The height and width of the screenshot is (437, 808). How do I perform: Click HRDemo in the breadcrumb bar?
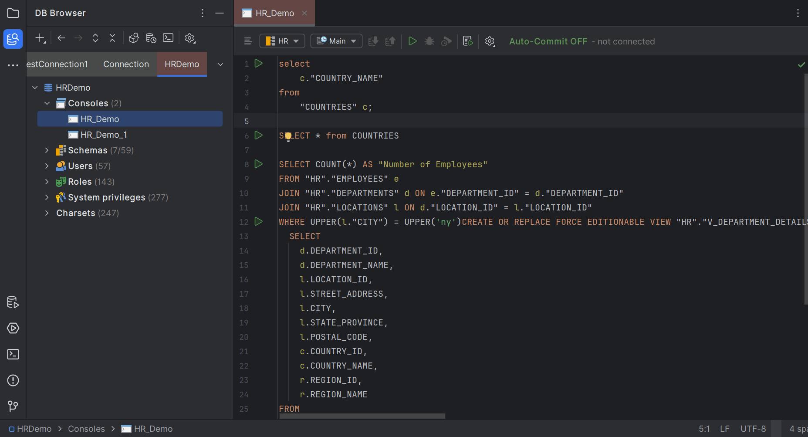point(34,428)
